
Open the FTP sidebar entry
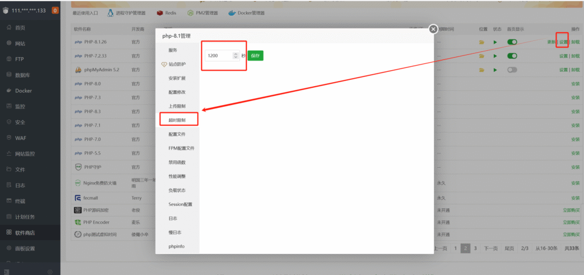[19, 59]
